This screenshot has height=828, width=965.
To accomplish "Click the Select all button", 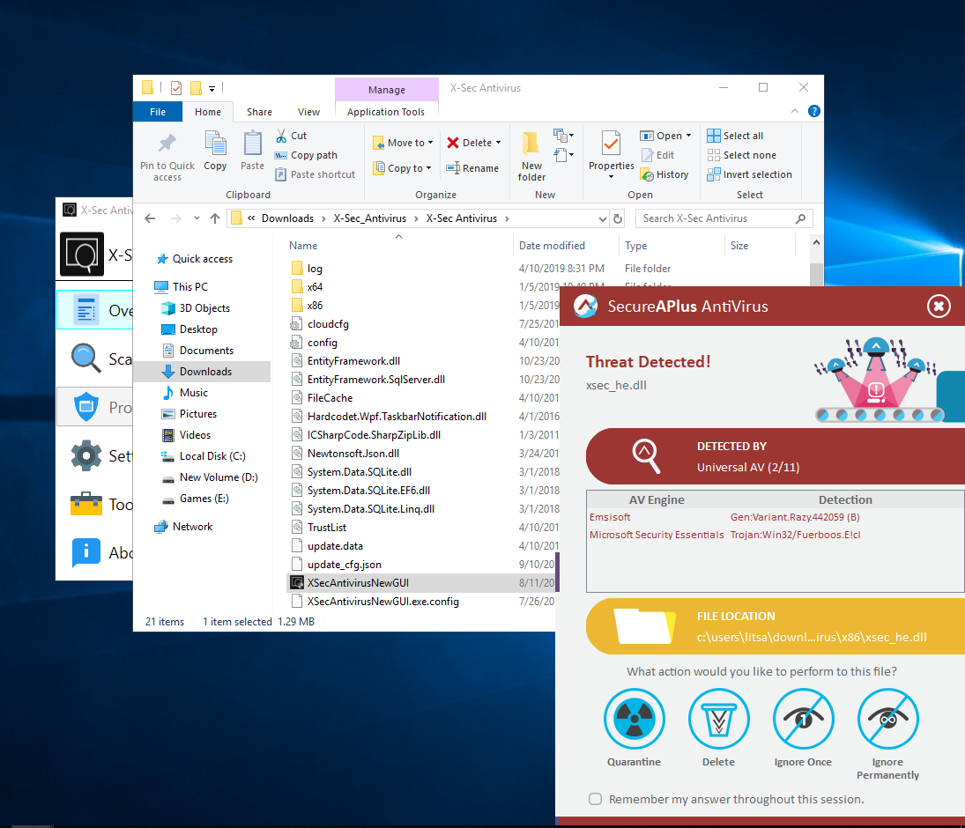I will [736, 136].
